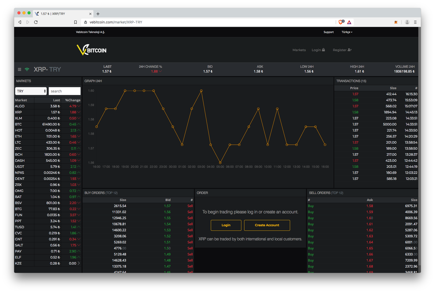This screenshot has height=293, width=435.
Task: Click the chart peak point at 03:00
Action: [201, 91]
